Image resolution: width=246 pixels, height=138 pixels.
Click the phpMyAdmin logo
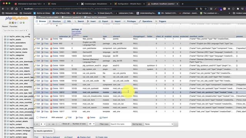(17, 18)
